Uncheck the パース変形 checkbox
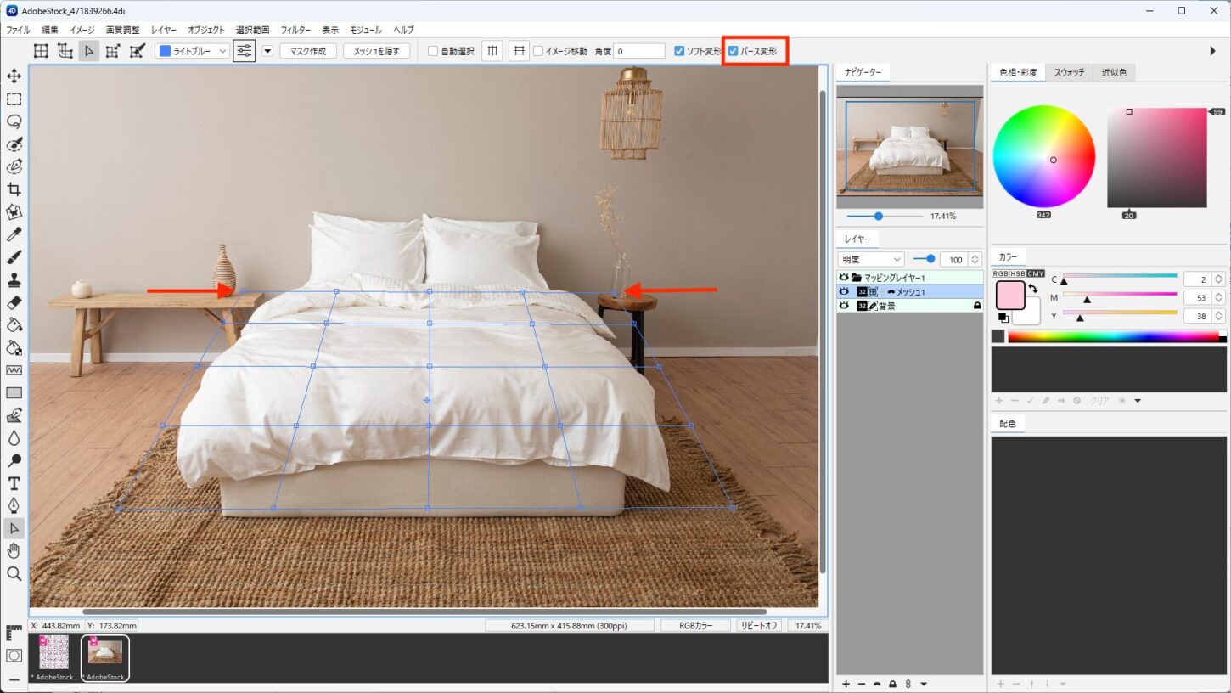 coord(734,51)
